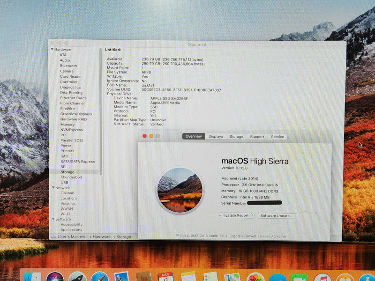Screen dimensions: 375x281
Task: Open the Storage tab in About This Mac
Action: (236, 136)
